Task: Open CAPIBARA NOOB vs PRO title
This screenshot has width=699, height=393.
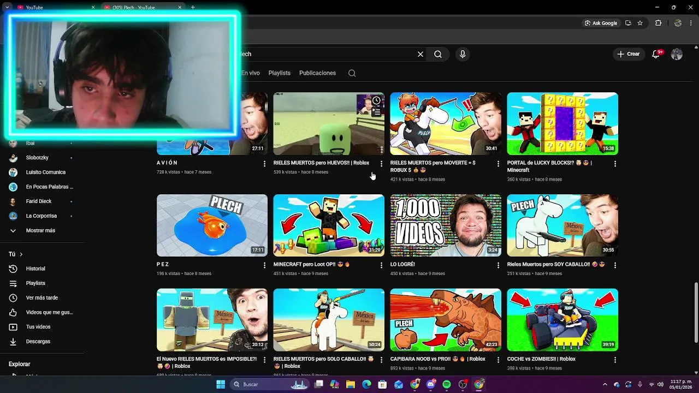Action: tap(437, 359)
